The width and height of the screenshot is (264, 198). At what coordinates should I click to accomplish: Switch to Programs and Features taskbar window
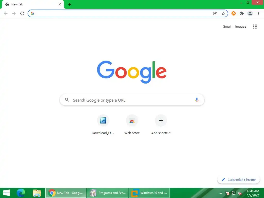(108, 193)
